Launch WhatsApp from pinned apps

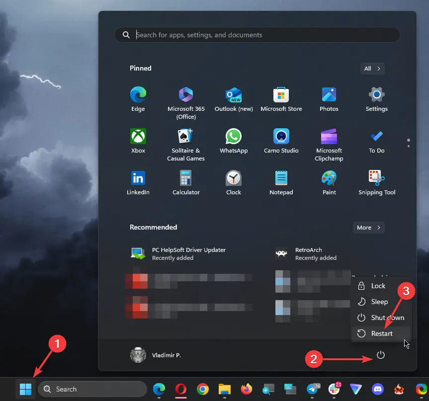[233, 141]
